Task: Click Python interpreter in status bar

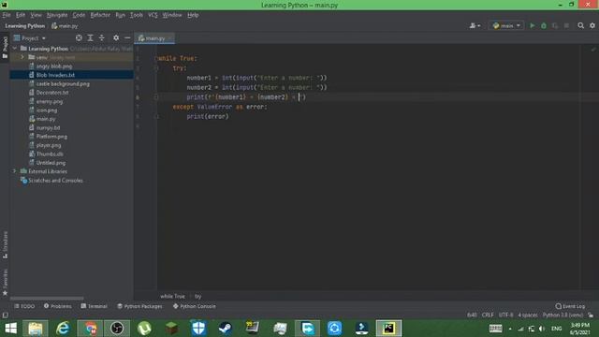Action: coord(562,315)
